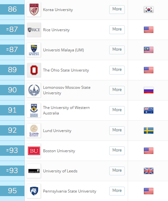Open the Boston University name link
168x201 pixels.
[59, 151]
